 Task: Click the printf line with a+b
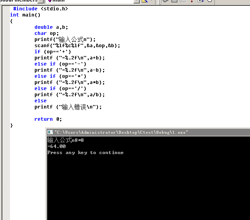coord(70,58)
